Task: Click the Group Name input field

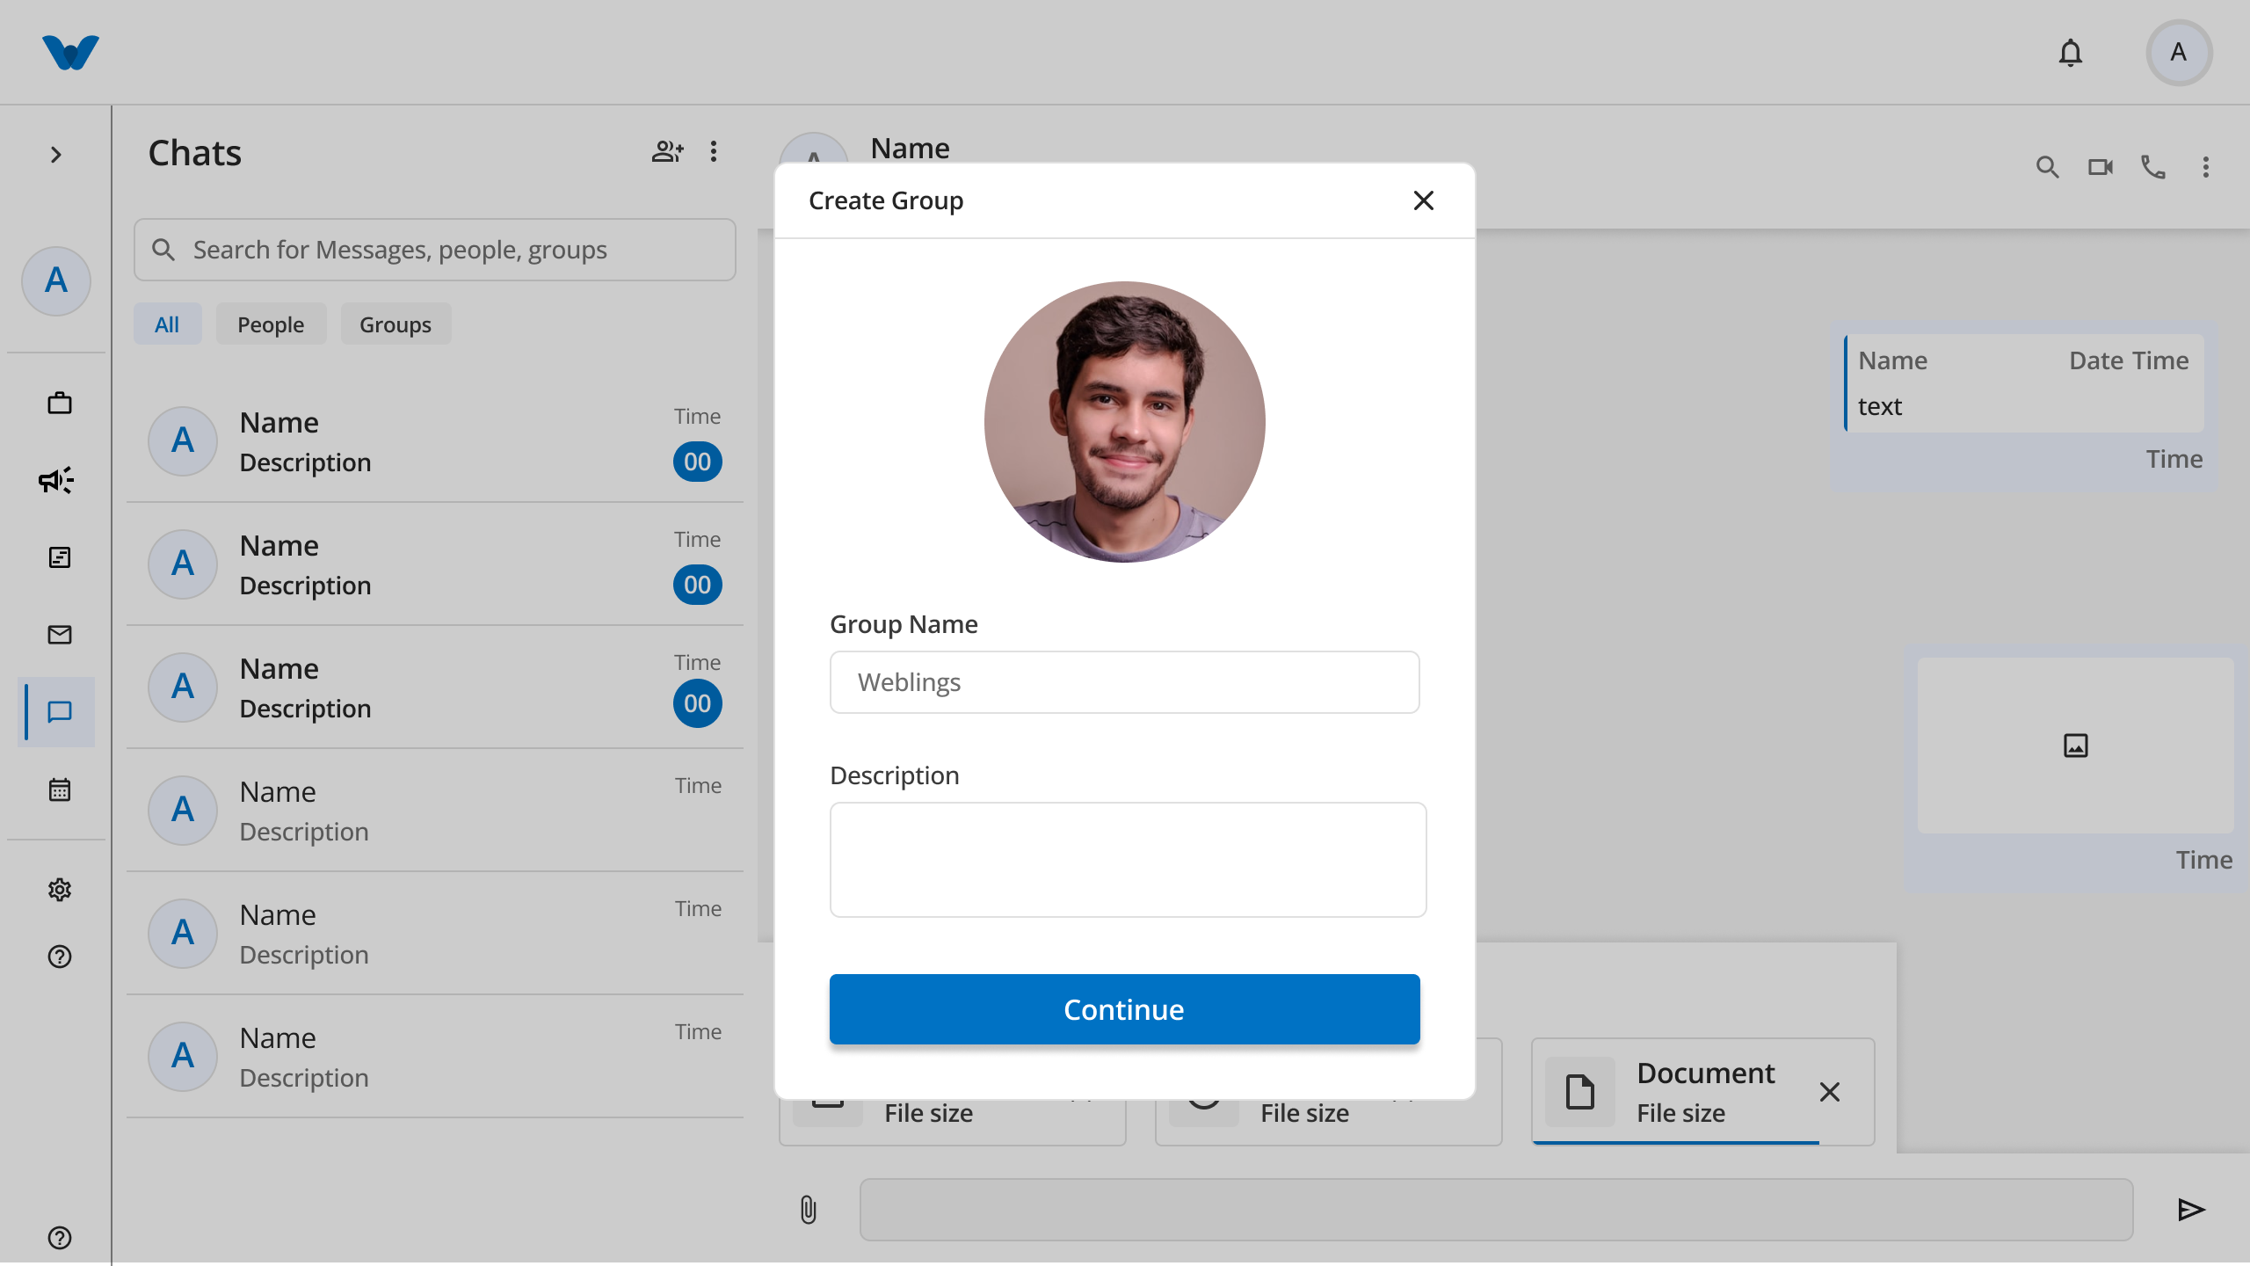Action: (1125, 682)
